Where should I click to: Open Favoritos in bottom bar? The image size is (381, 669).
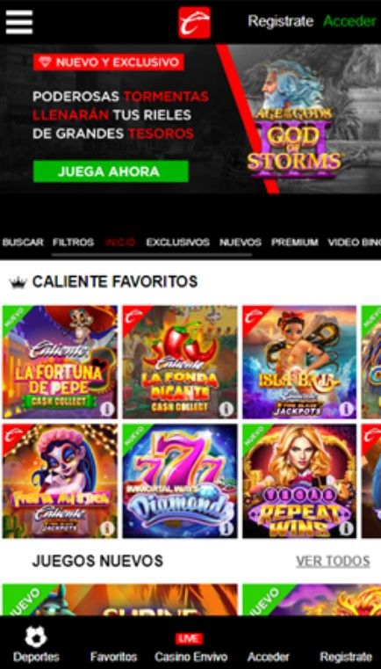click(113, 656)
